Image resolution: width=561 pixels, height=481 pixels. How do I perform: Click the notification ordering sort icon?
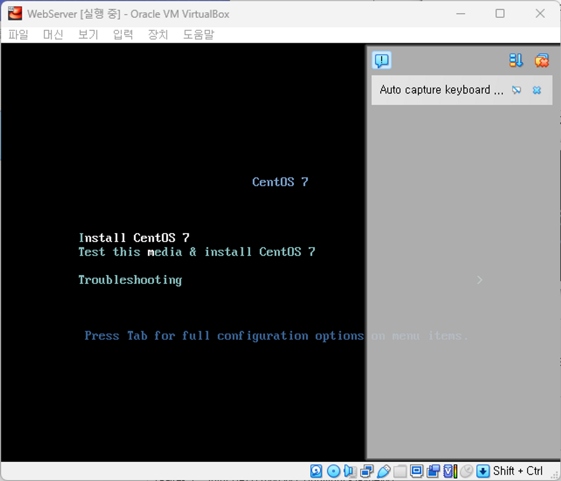[x=516, y=60]
